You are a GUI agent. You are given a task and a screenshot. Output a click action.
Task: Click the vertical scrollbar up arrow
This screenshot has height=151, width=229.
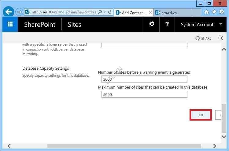tap(224, 49)
